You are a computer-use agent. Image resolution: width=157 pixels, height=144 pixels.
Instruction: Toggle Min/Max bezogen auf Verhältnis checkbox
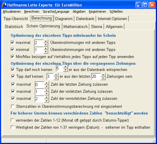[x=12, y=57]
